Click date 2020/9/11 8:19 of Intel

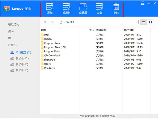coord(132,35)
